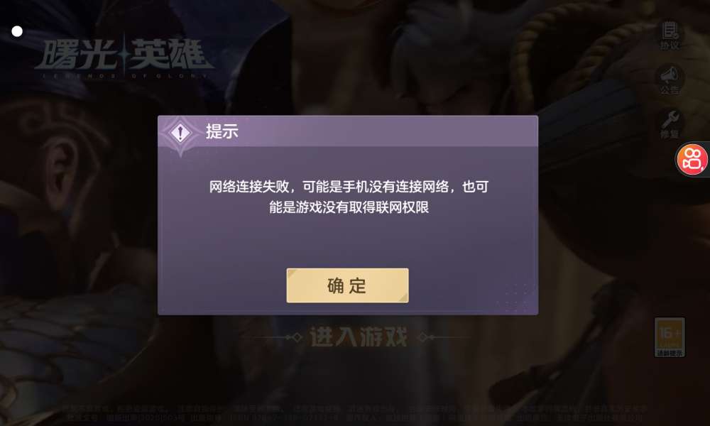This screenshot has width=710, height=426.
Task: Click the 适龄提示 label under 16+
Action: (670, 353)
